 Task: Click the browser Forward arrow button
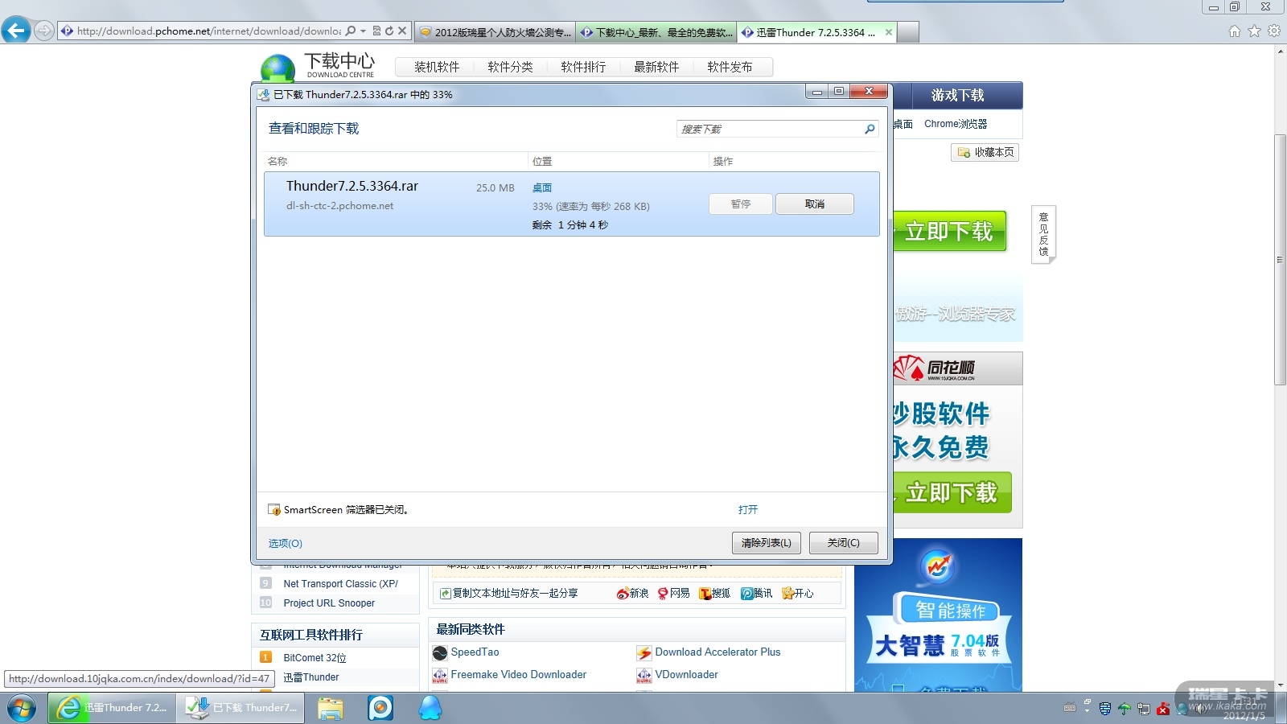(x=43, y=31)
